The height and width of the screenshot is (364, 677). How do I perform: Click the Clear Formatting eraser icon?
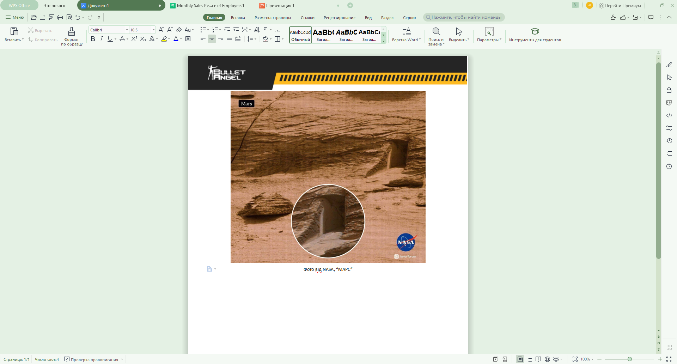pyautogui.click(x=179, y=30)
